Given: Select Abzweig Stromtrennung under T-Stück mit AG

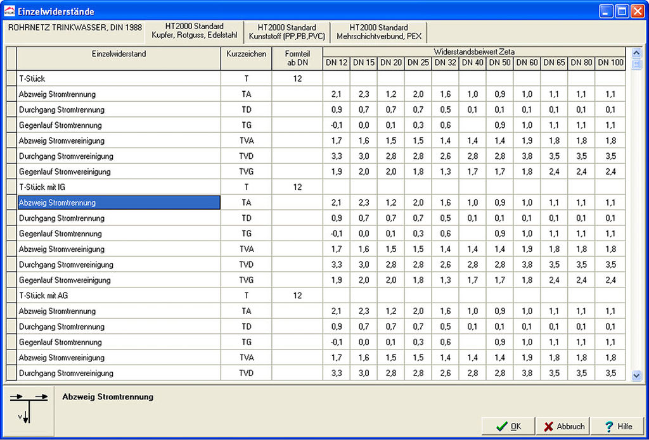Looking at the screenshot, I should (119, 311).
